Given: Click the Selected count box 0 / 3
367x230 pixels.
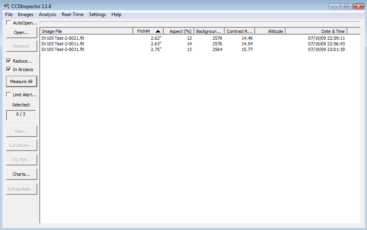Looking at the screenshot, I should [x=21, y=115].
